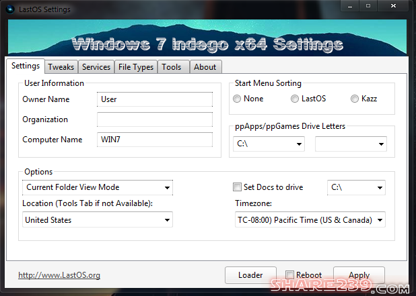The image size is (416, 296).
Task: Expand the United States location dropdown
Action: [x=98, y=219]
